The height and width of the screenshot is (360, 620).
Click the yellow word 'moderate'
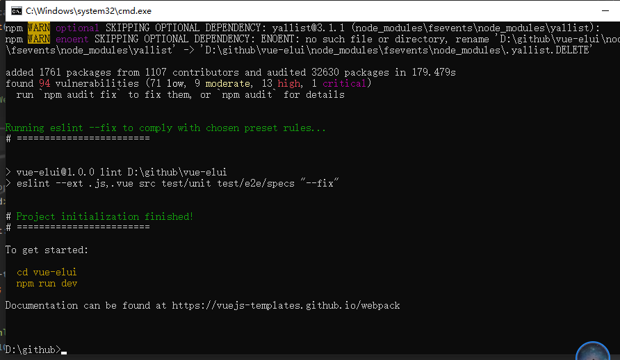228,83
